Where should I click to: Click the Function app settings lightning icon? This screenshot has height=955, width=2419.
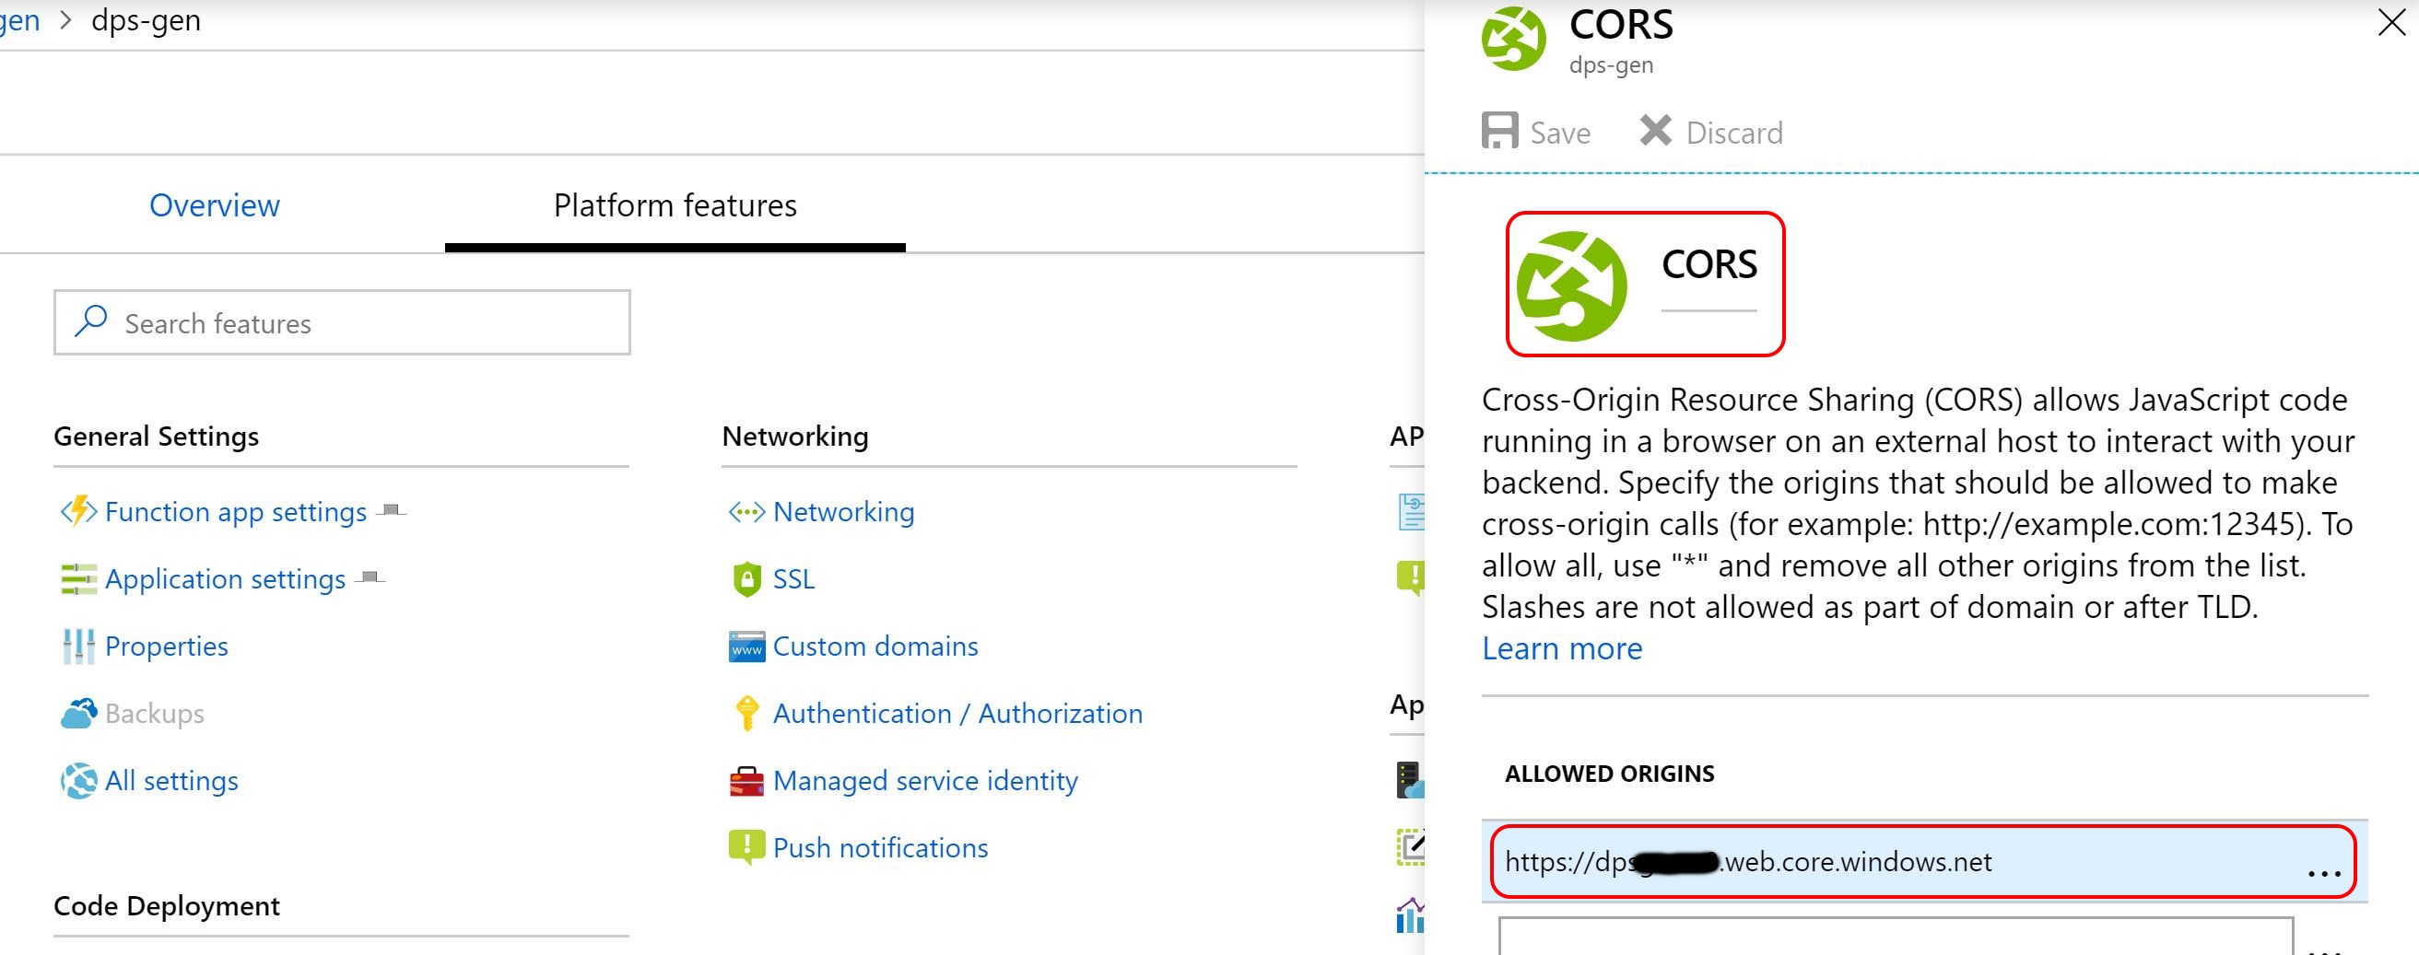(x=79, y=511)
